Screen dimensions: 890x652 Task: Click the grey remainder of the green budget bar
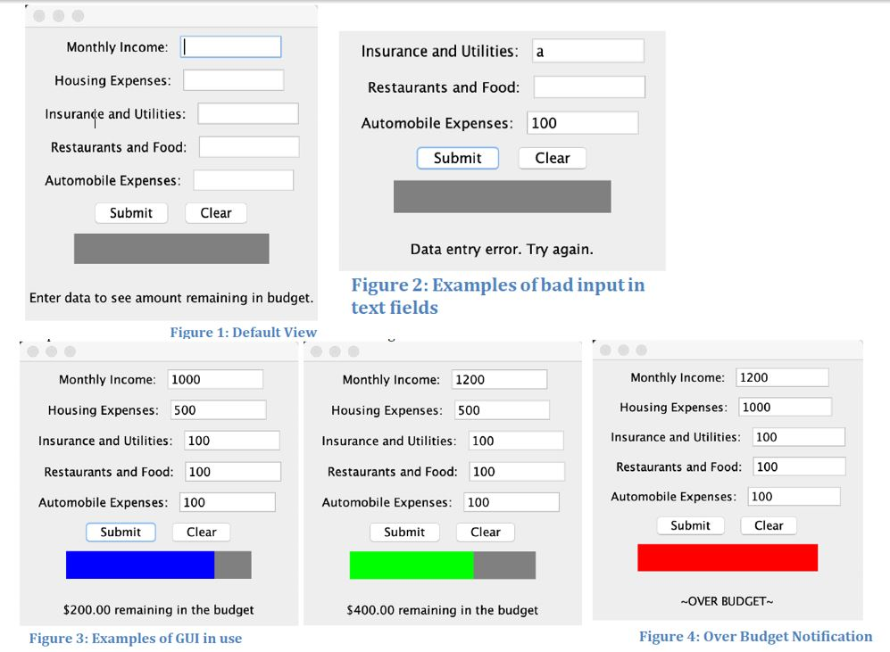504,565
